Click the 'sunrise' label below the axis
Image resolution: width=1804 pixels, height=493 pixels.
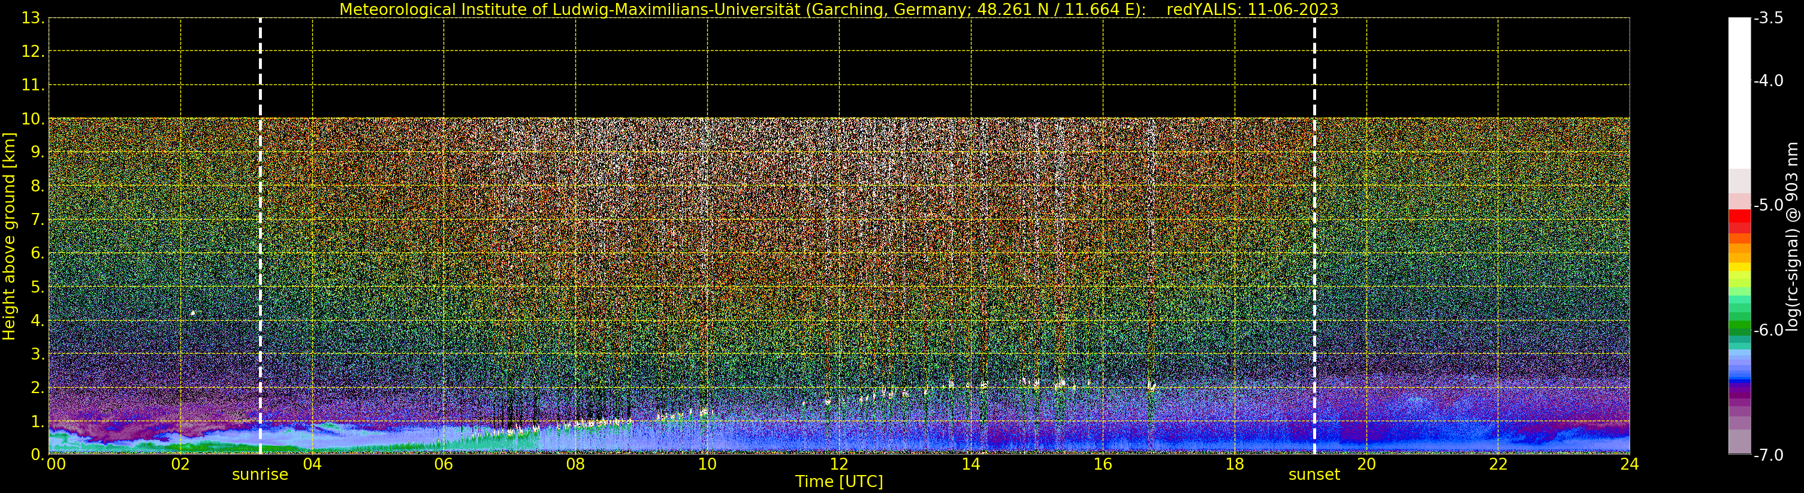tap(260, 475)
